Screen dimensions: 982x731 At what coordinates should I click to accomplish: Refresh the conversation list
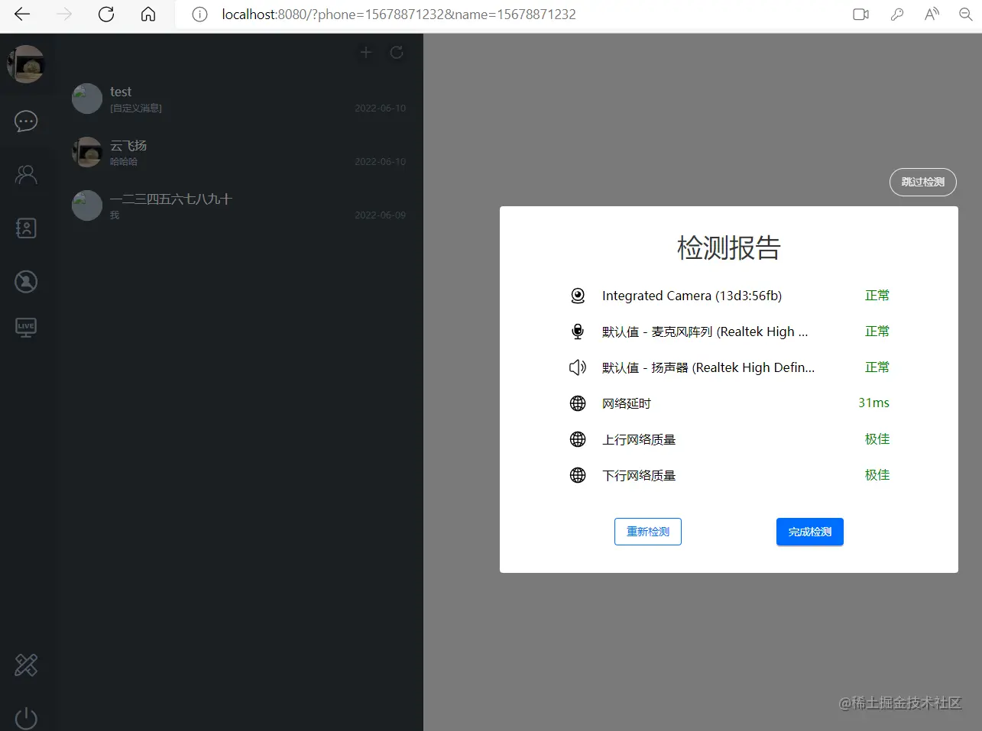(396, 52)
